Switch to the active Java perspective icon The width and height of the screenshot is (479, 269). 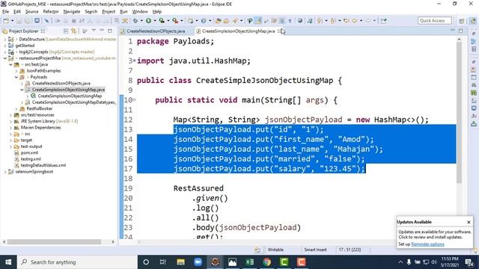[473, 21]
